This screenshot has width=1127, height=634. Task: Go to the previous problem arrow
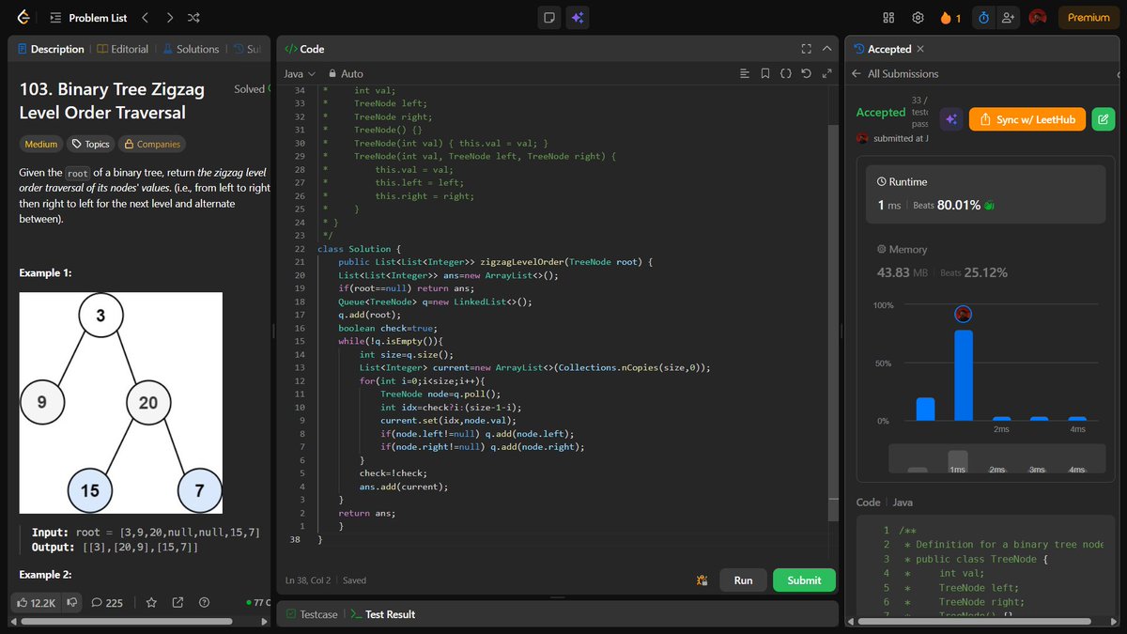point(145,18)
